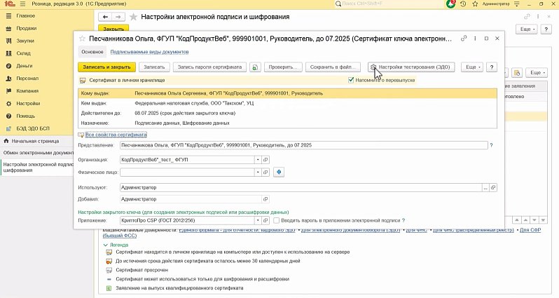Click the search magnifier icon
Image resolution: width=559 pixels, height=298 pixels.
pos(338,4)
